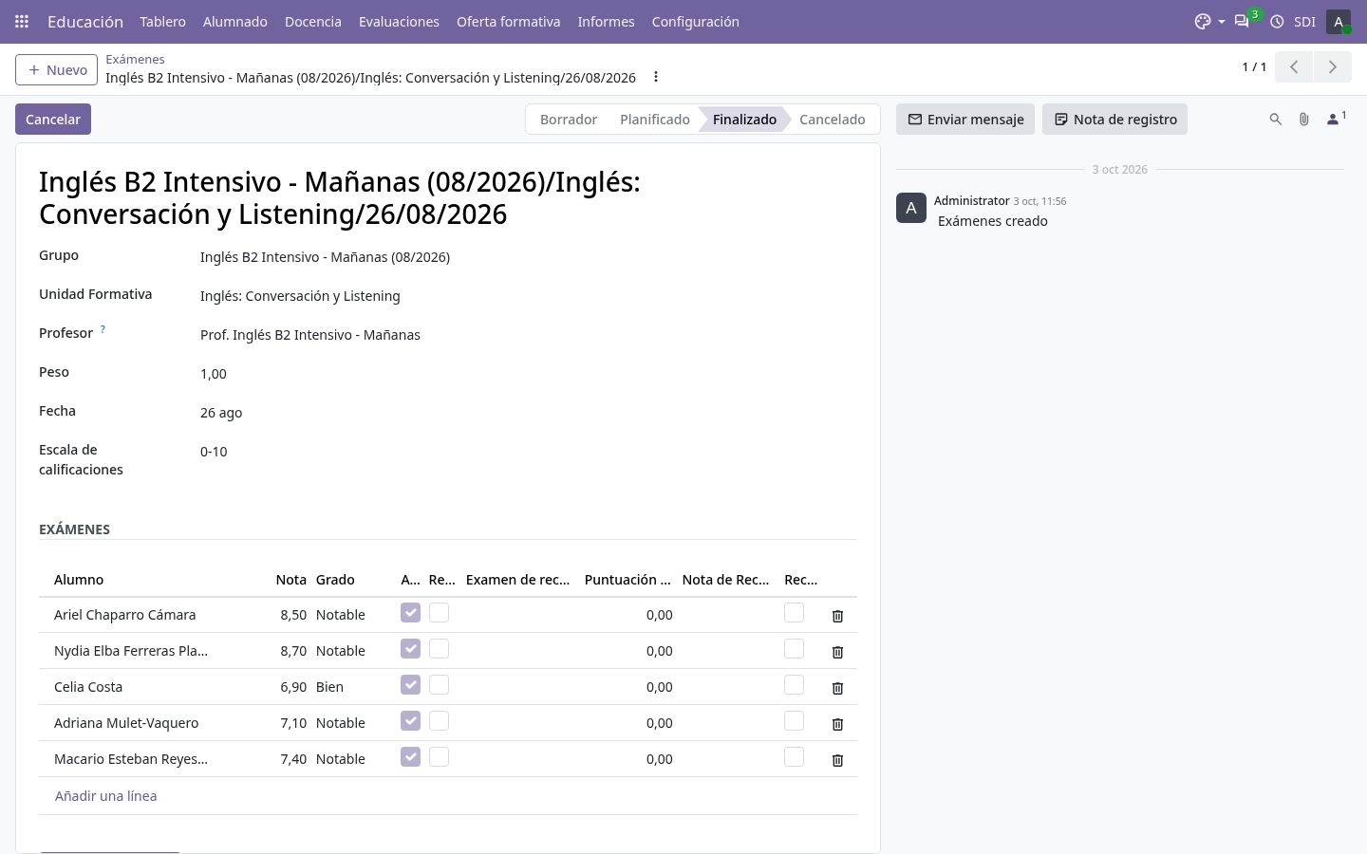The width and height of the screenshot is (1367, 854).
Task: Open the apps grid menu icon
Action: [x=21, y=21]
